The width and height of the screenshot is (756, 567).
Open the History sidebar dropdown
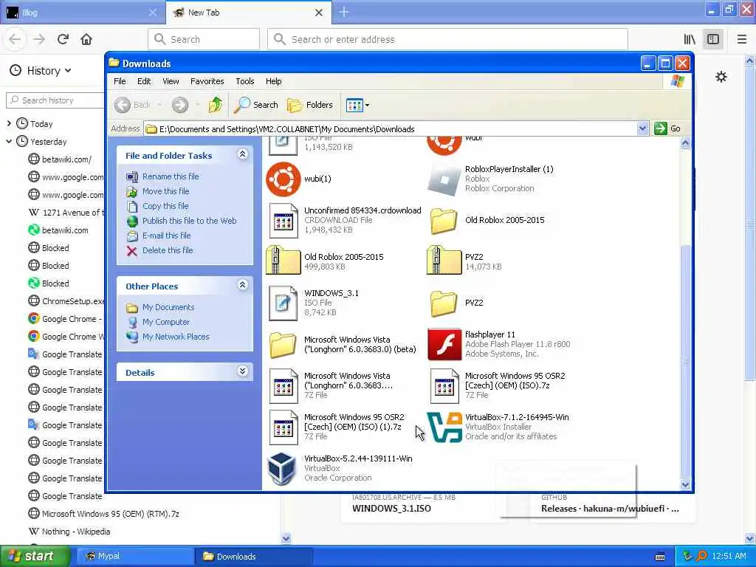coord(41,71)
